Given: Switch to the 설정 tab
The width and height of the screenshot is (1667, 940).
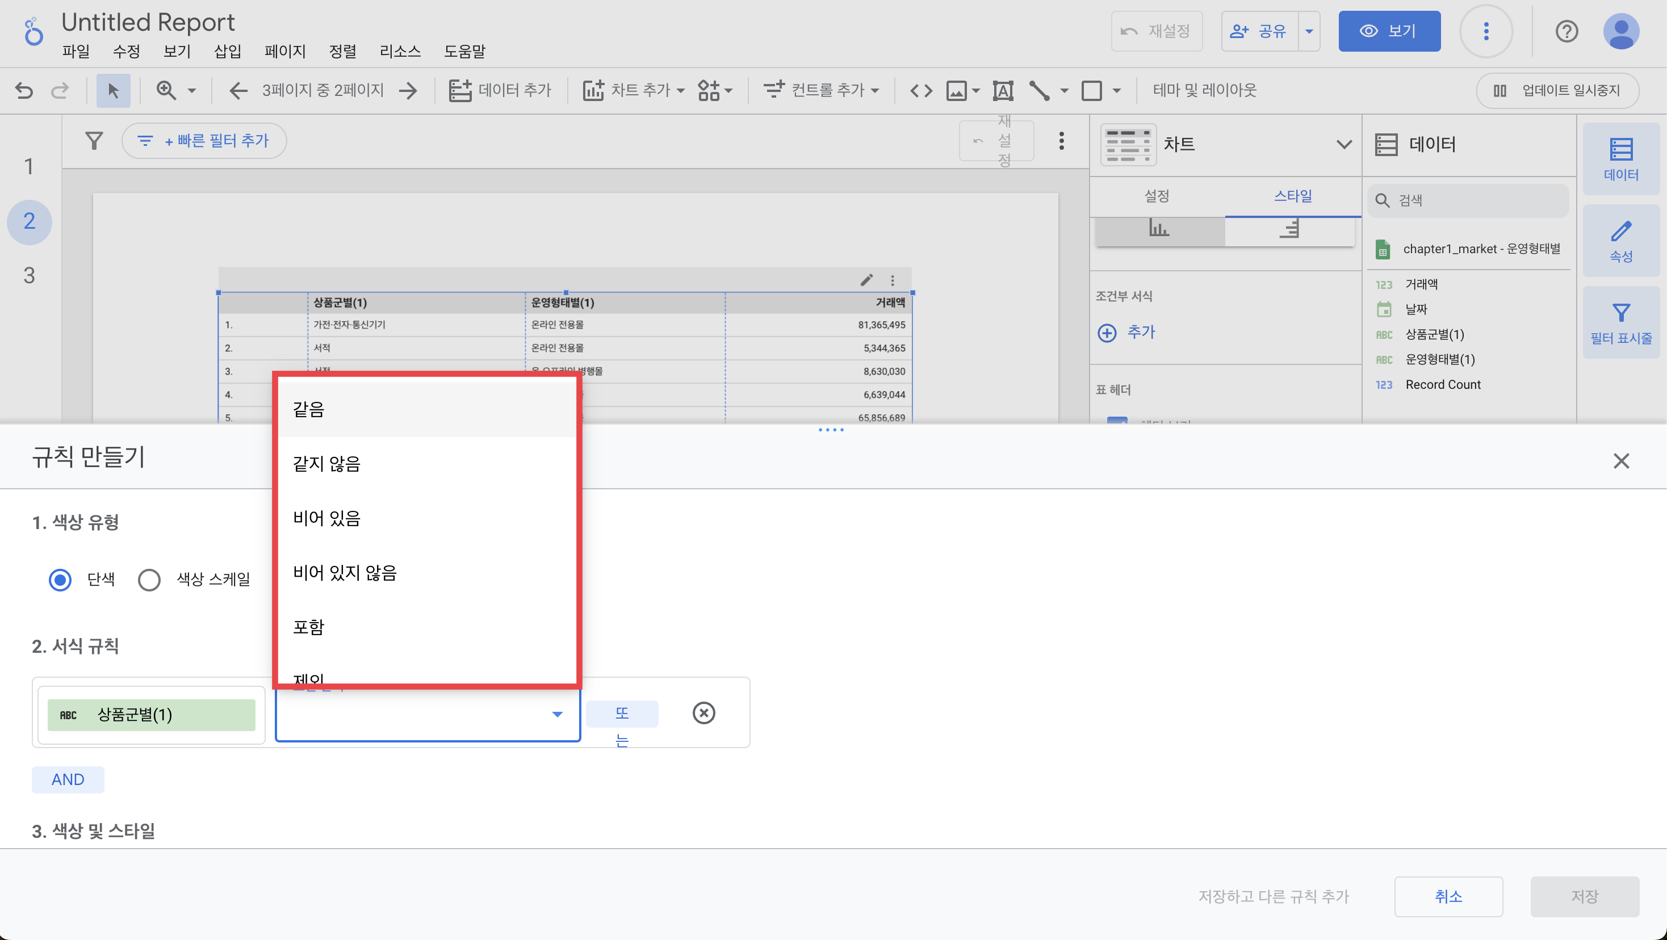Looking at the screenshot, I should [x=1157, y=195].
